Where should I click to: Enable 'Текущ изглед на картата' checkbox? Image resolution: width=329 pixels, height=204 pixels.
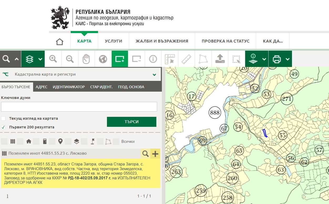[x=3, y=118]
